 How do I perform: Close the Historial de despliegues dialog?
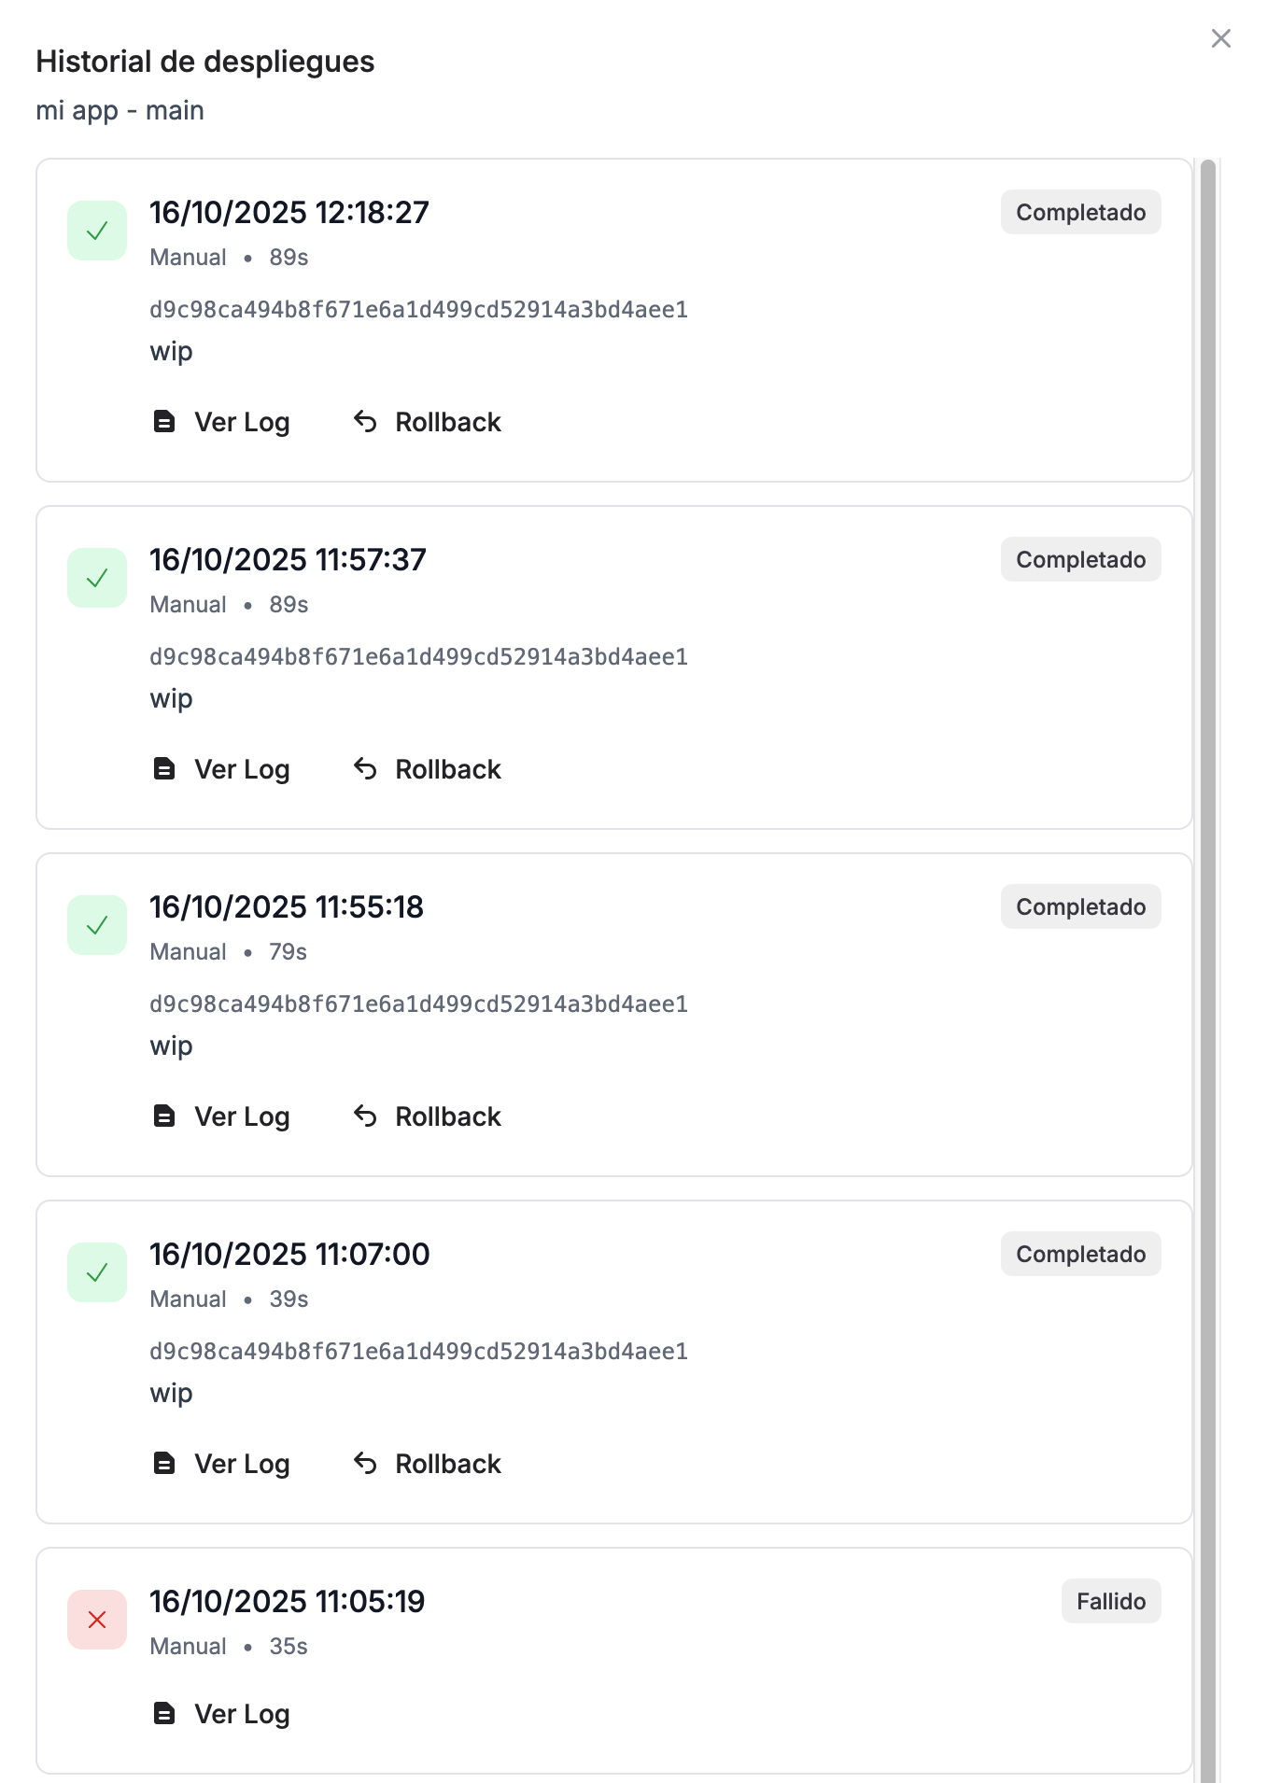(1220, 38)
